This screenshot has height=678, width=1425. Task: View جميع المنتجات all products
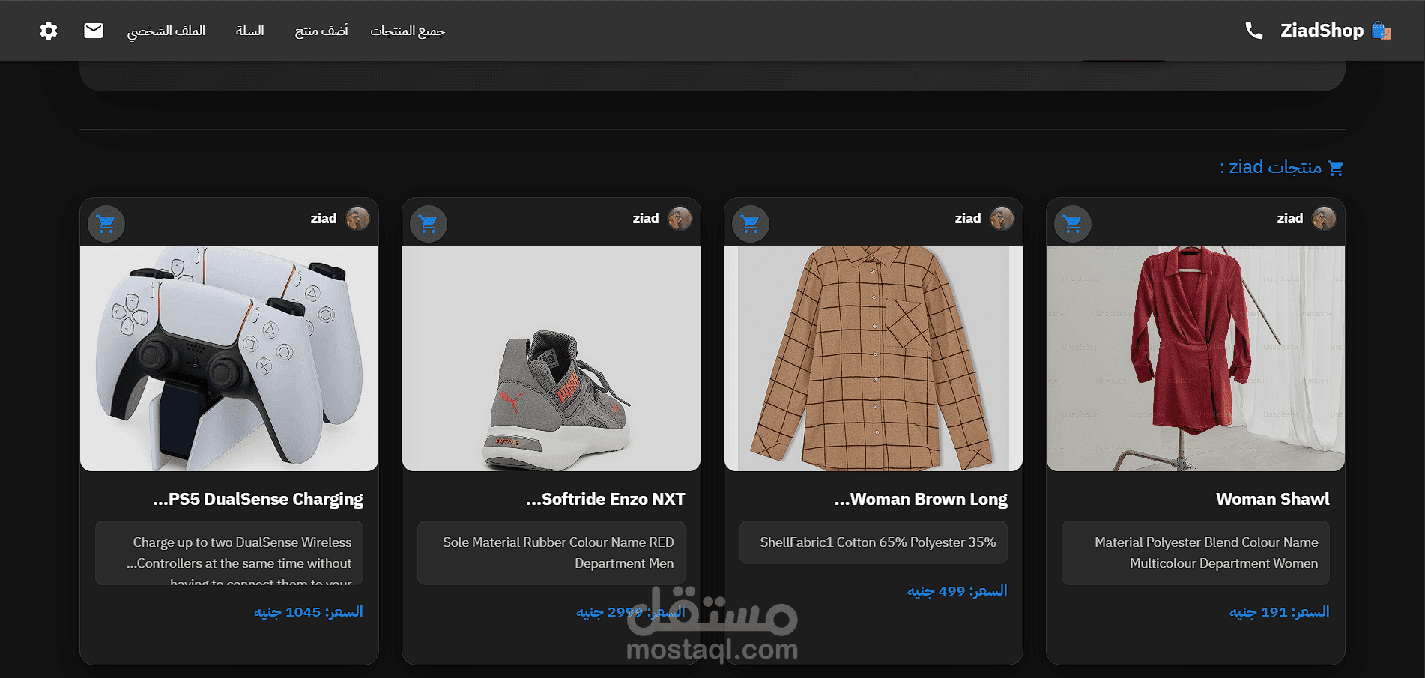[x=408, y=31]
